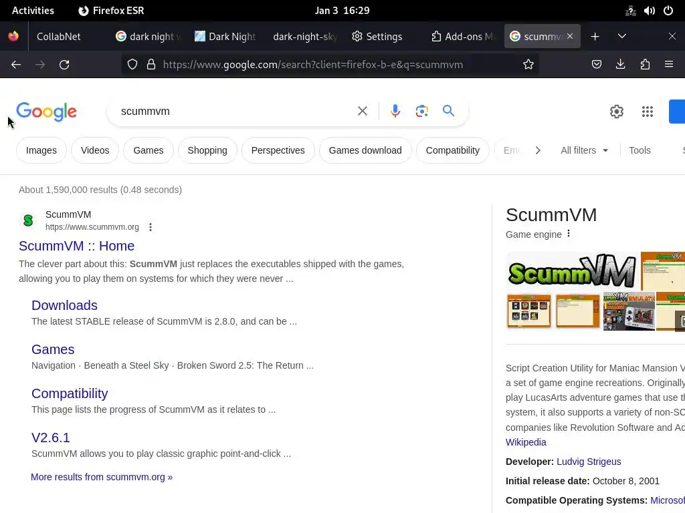
Task: Open the Ludvig Strigeus developer link
Action: 589,462
